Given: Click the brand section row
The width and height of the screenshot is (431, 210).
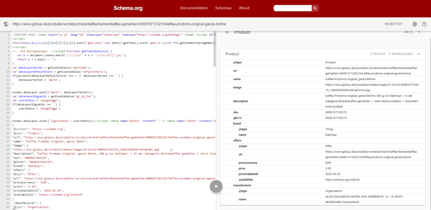Looking at the screenshot, I should click(x=322, y=123).
